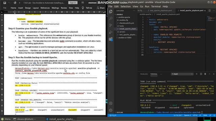Viewport: 216px width, 121px height.
Task: Click the Share button in Word
Action: click(101, 8)
